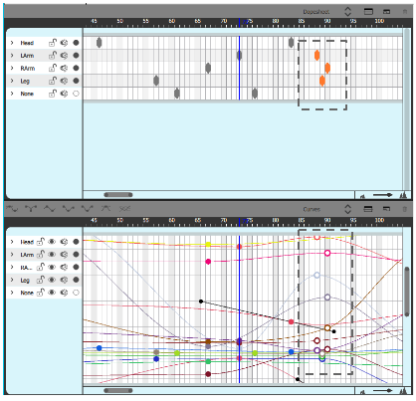Click the Curves horizontal scrollbar thumb
This screenshot has height=401, width=416.
118,390
